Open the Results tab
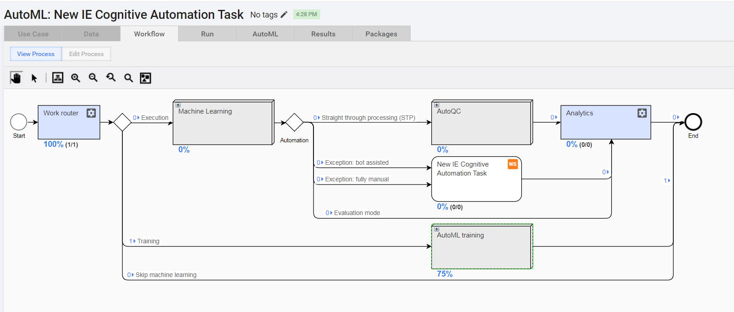The width and height of the screenshot is (734, 312). [323, 34]
